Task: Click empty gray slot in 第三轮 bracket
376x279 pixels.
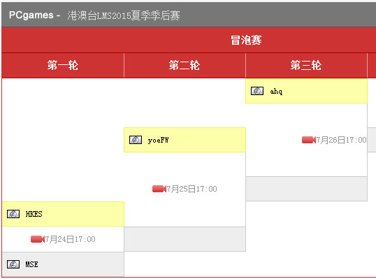Action: pos(306,189)
